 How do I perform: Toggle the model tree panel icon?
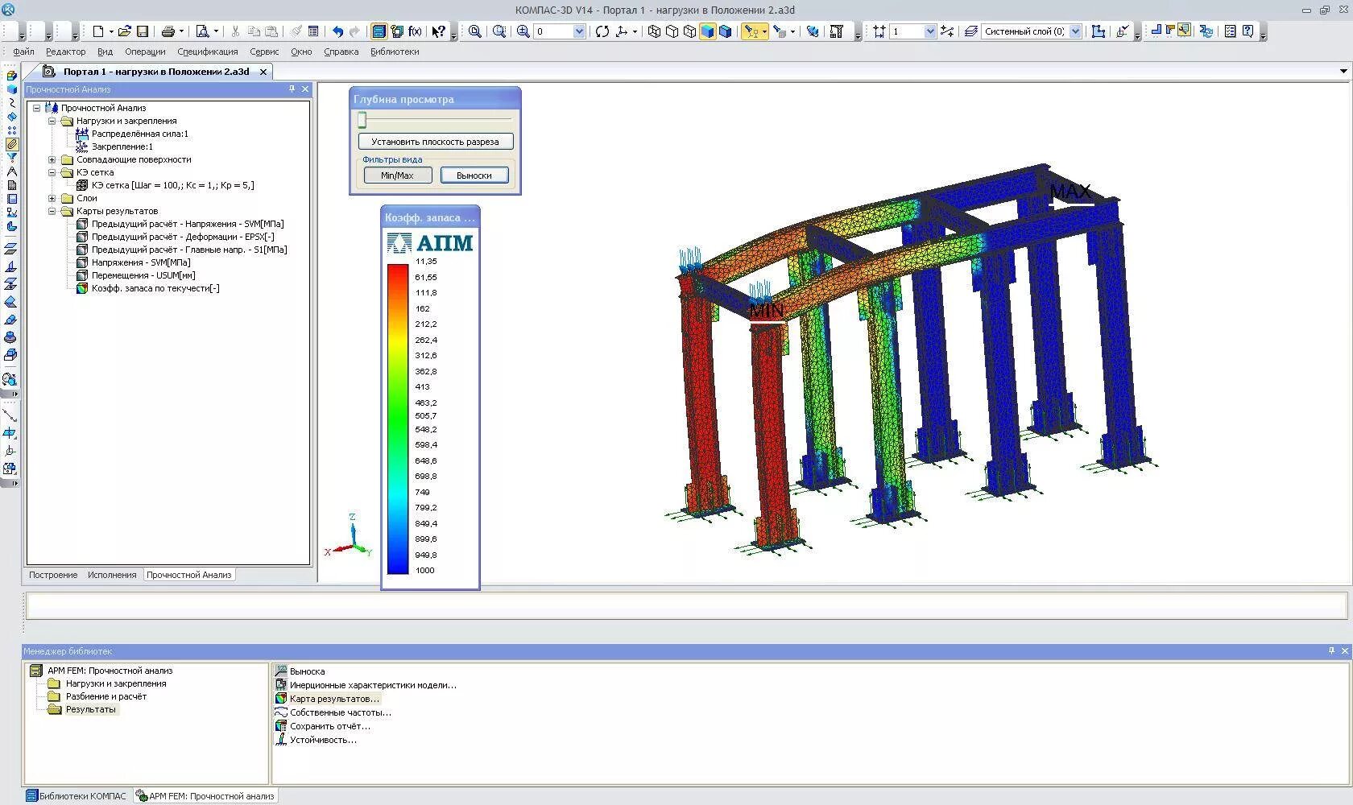[x=379, y=31]
